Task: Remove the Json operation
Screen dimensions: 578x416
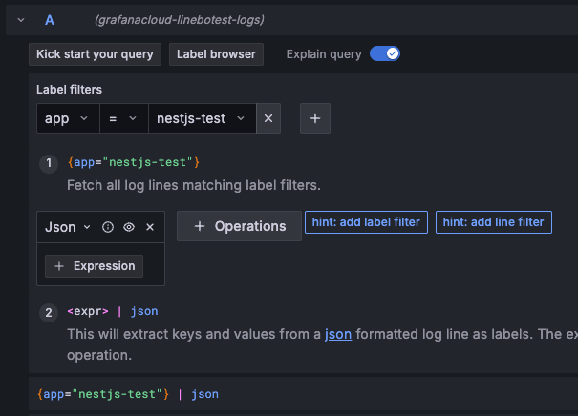Action: (x=150, y=227)
